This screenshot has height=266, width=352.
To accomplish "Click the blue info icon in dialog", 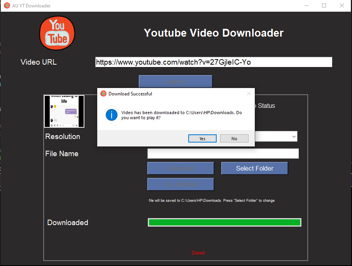I will [x=112, y=115].
